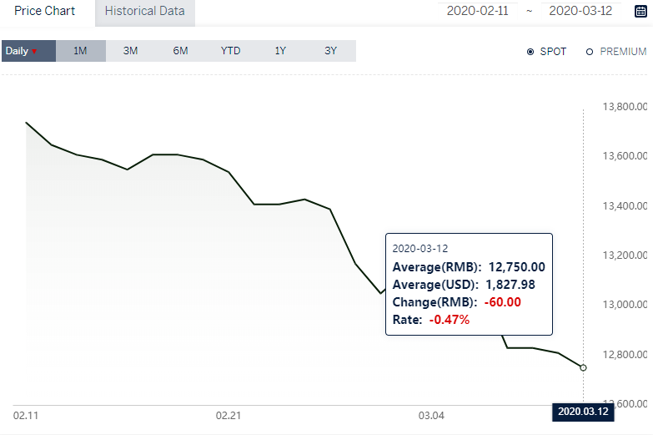Switch to the Price Chart tab
This screenshot has width=653, height=435.
pyautogui.click(x=44, y=11)
